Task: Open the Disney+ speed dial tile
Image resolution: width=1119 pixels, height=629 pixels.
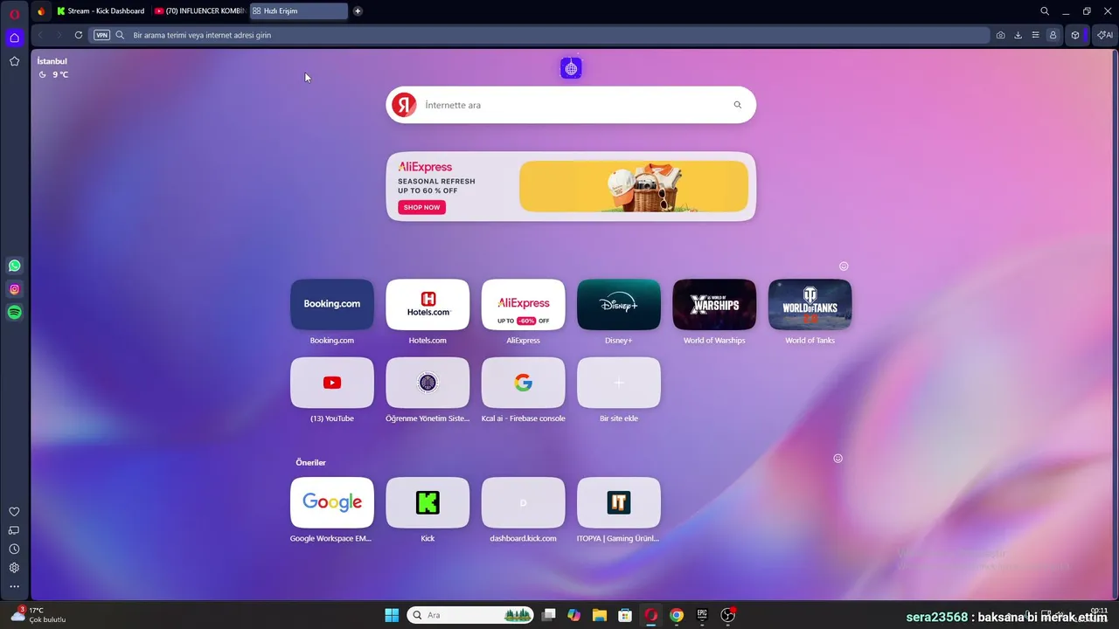Action: [x=619, y=304]
